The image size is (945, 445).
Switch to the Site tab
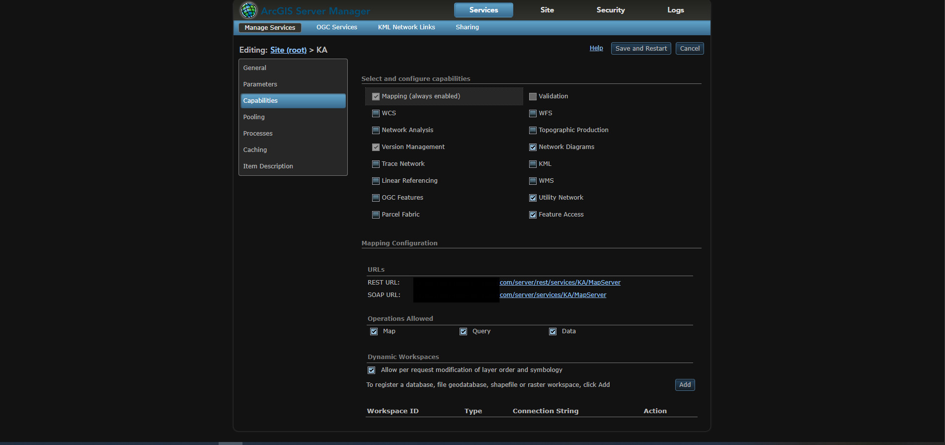click(x=547, y=10)
